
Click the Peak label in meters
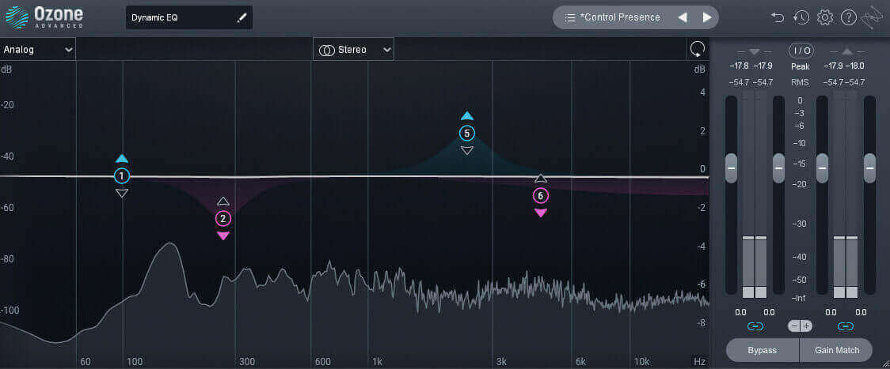point(801,66)
